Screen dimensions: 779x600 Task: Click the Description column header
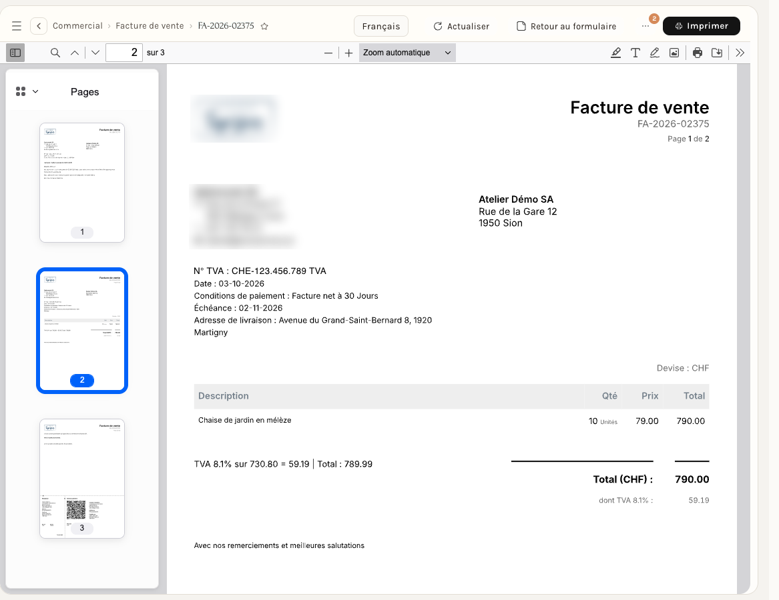(223, 396)
